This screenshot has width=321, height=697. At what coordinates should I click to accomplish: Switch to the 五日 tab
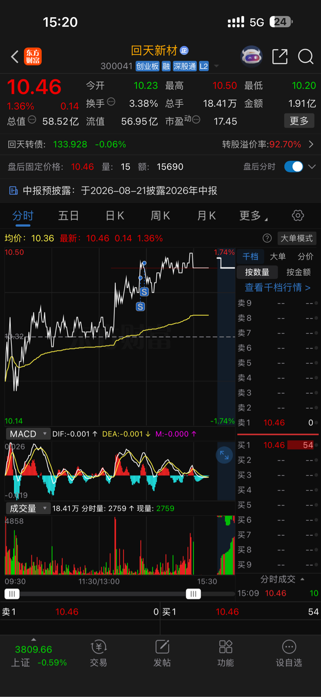click(x=69, y=216)
